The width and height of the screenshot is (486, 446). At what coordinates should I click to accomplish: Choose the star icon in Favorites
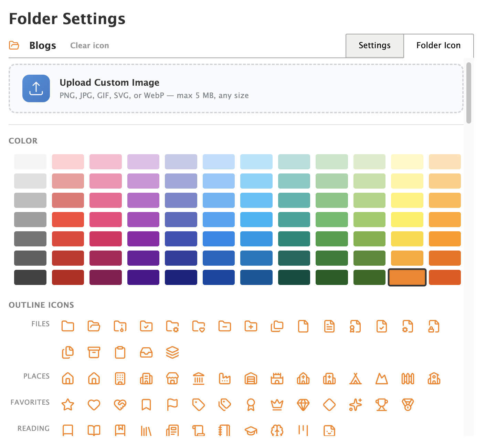coord(68,405)
